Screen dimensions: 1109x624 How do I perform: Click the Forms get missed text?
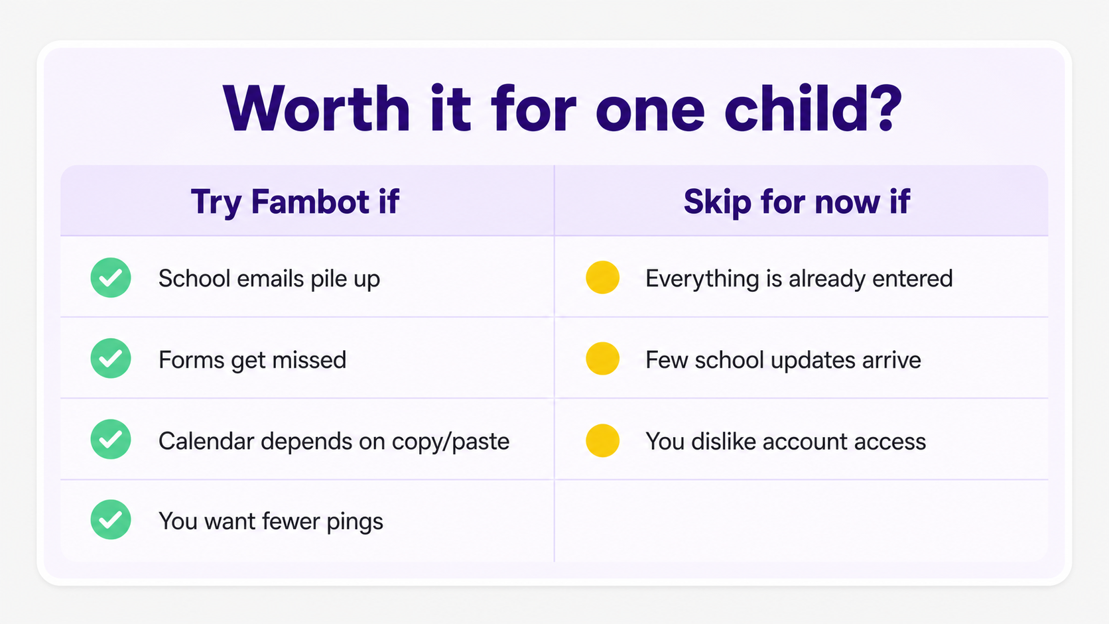[x=252, y=360]
